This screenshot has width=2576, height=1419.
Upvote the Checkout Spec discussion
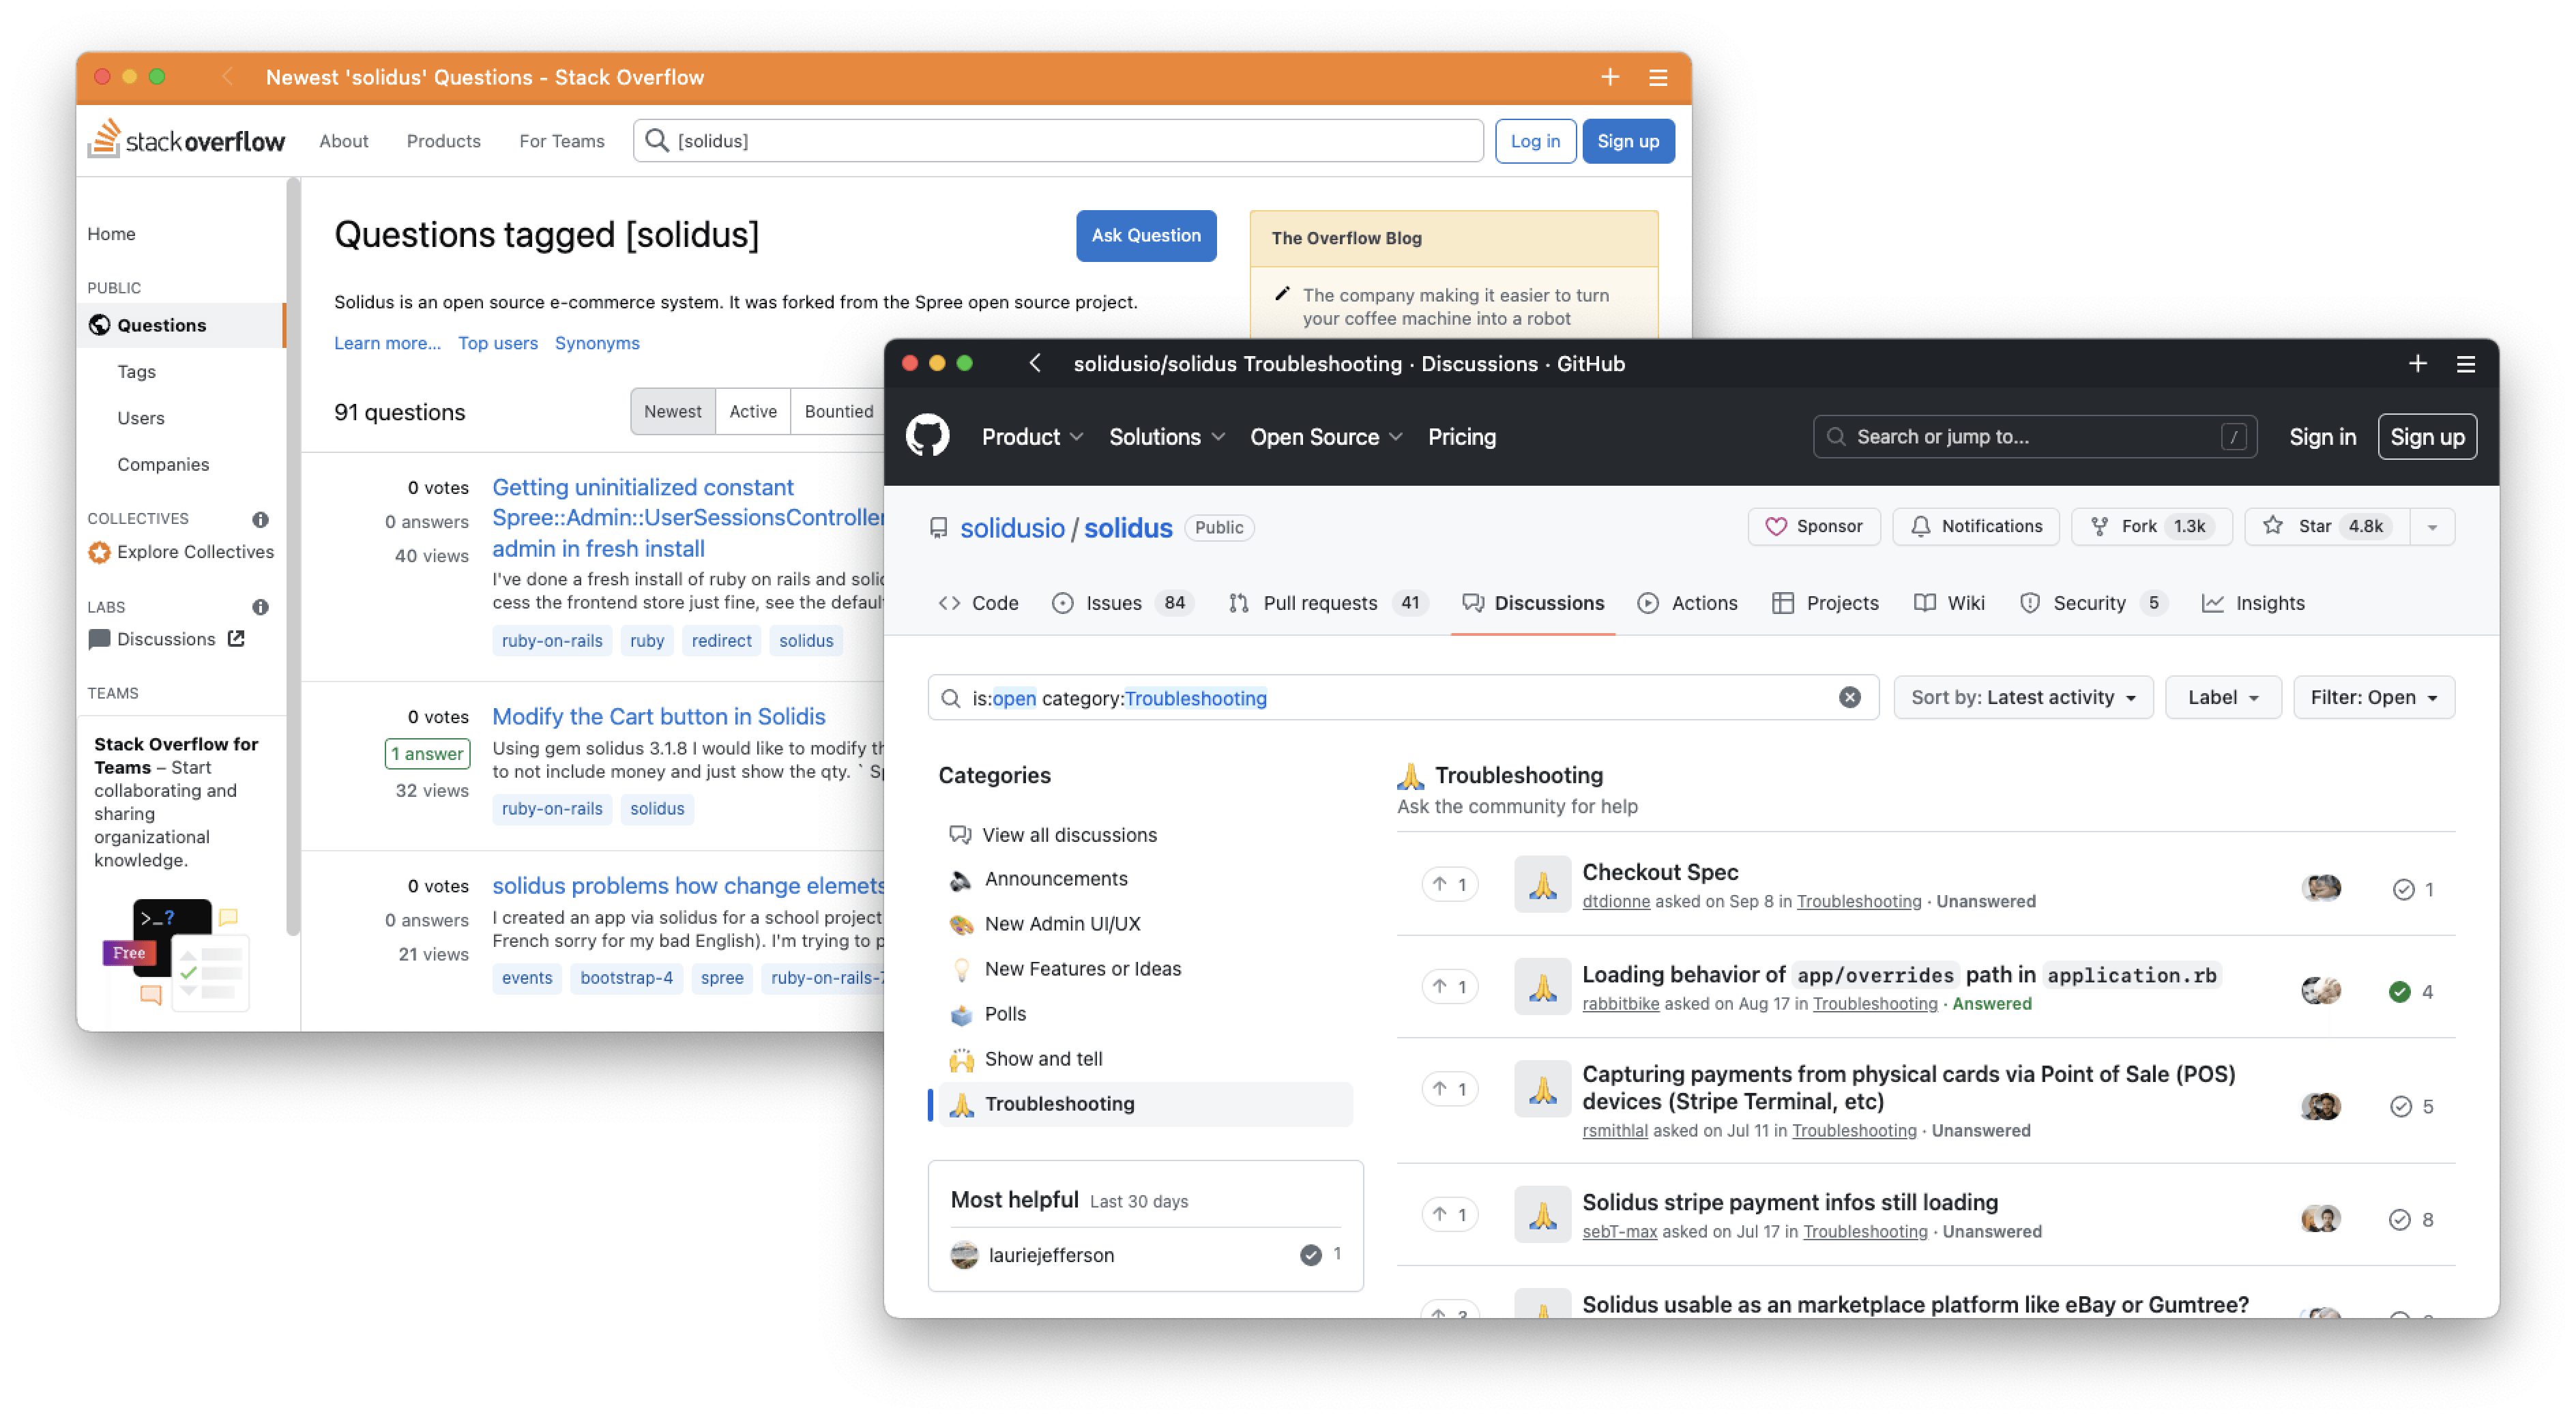coord(1449,884)
